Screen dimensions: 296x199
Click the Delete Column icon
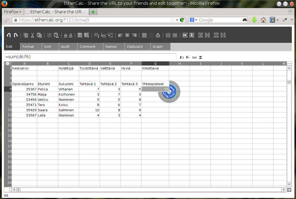(207, 35)
